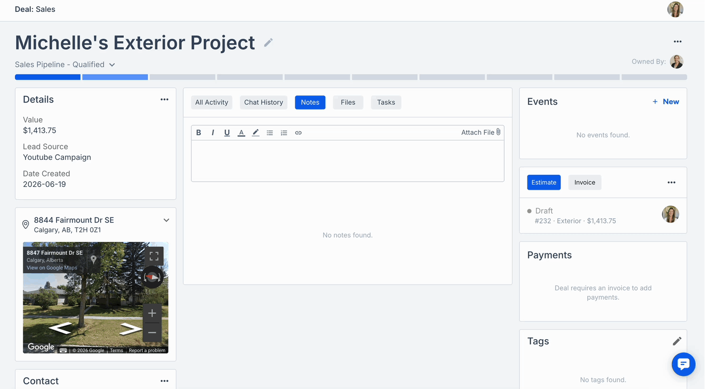
Task: Click Report a problem link on map
Action: tap(147, 351)
